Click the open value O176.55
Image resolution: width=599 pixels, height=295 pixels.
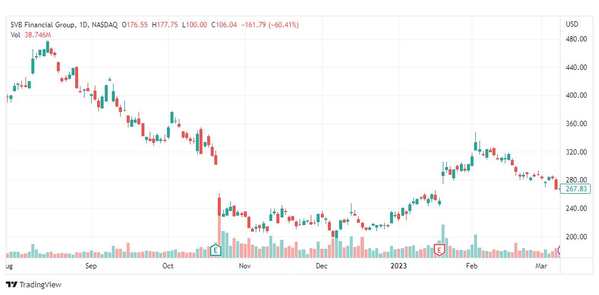point(135,25)
